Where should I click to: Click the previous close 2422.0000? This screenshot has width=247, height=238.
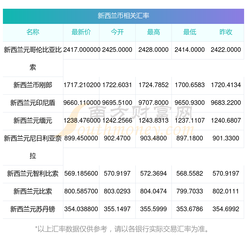coord(226,50)
